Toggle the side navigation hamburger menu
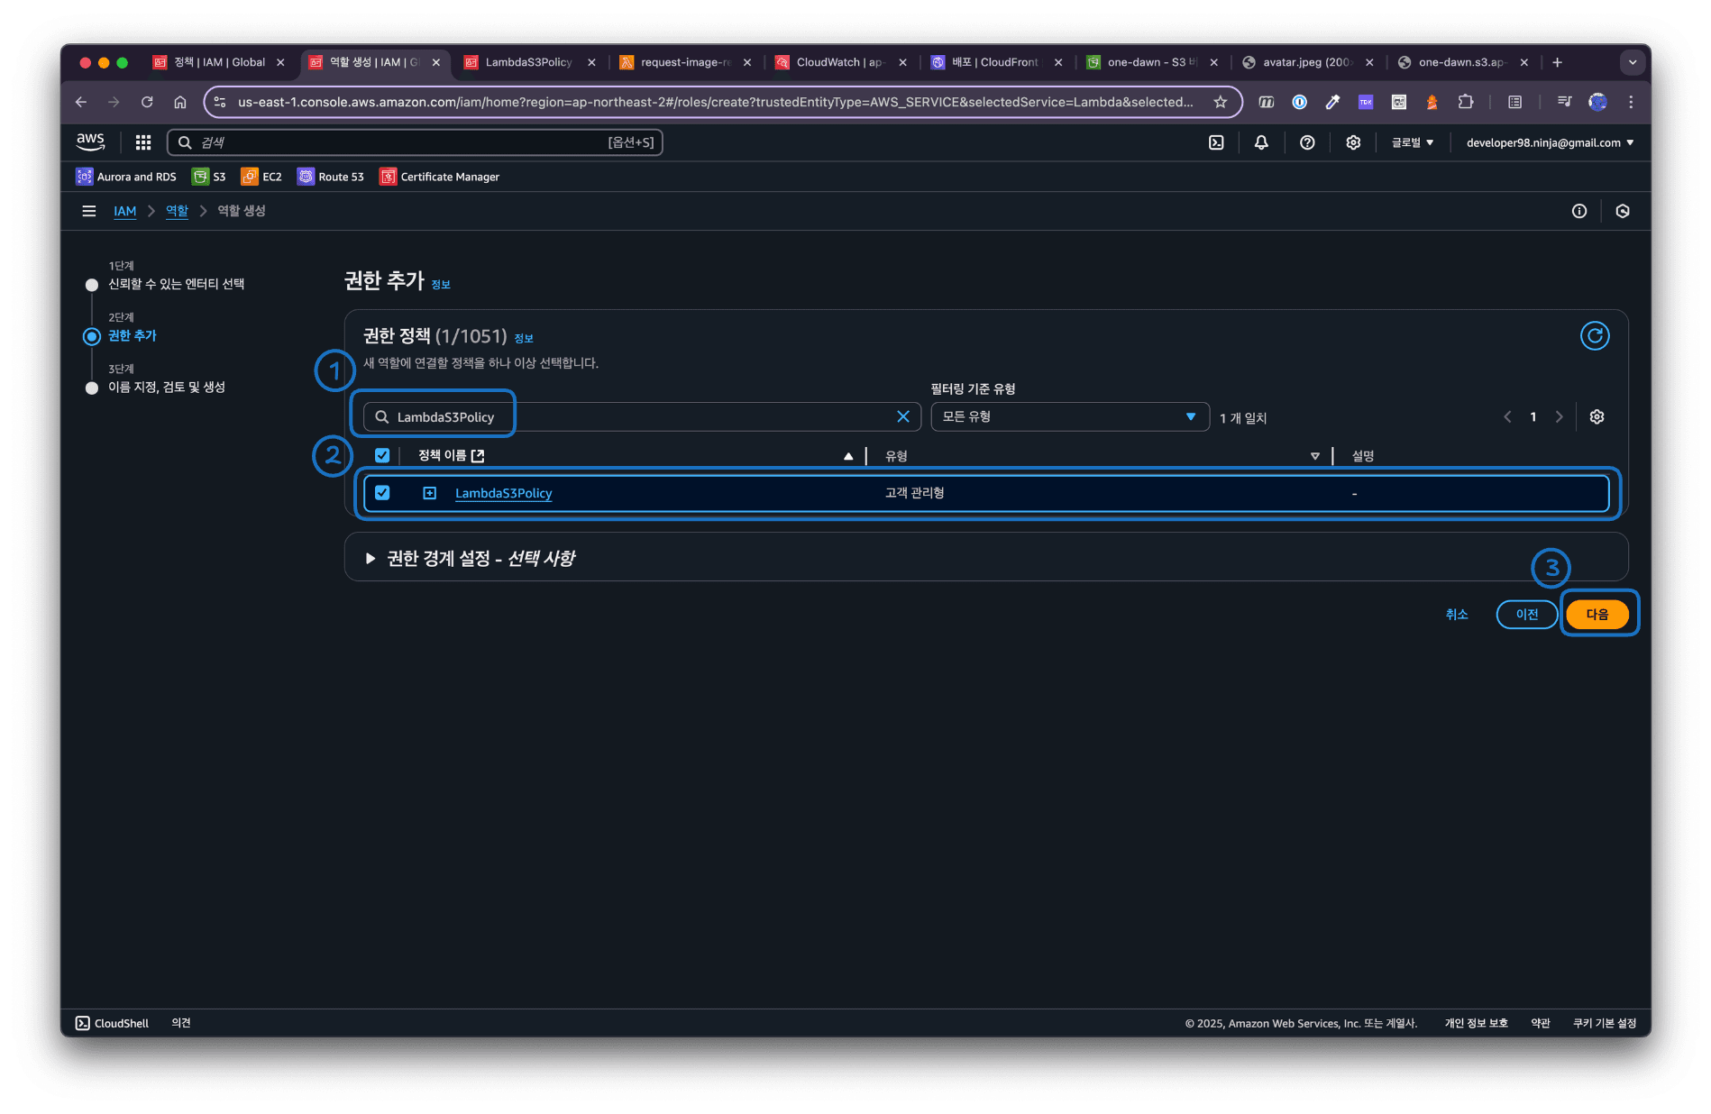The image size is (1711, 1114). point(88,211)
